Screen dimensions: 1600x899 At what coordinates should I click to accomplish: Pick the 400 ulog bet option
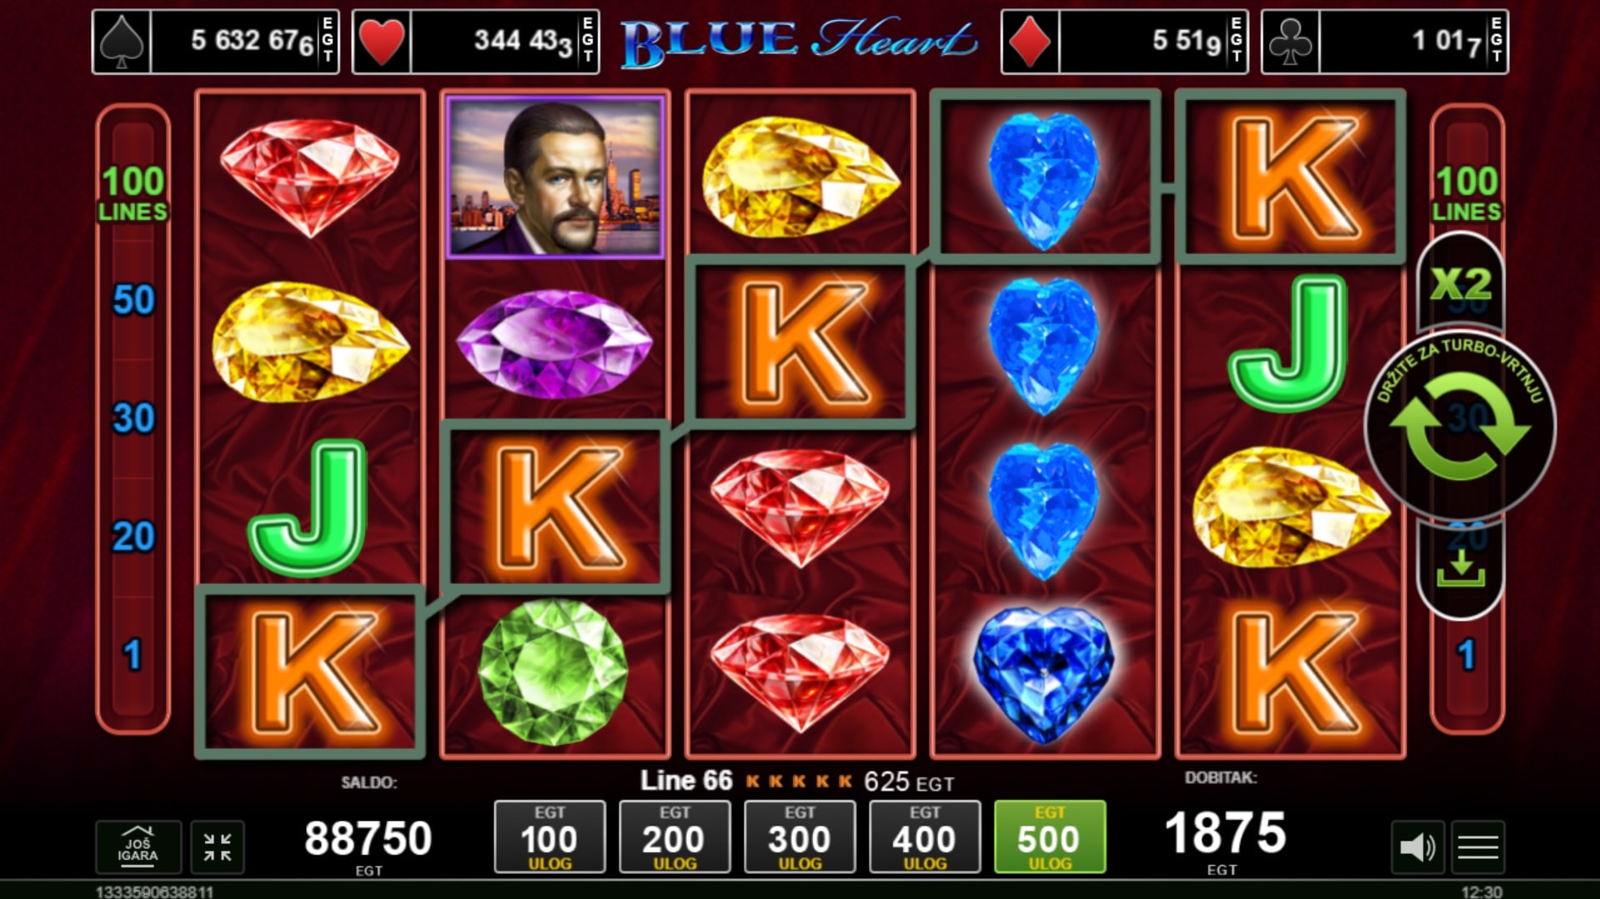(925, 837)
